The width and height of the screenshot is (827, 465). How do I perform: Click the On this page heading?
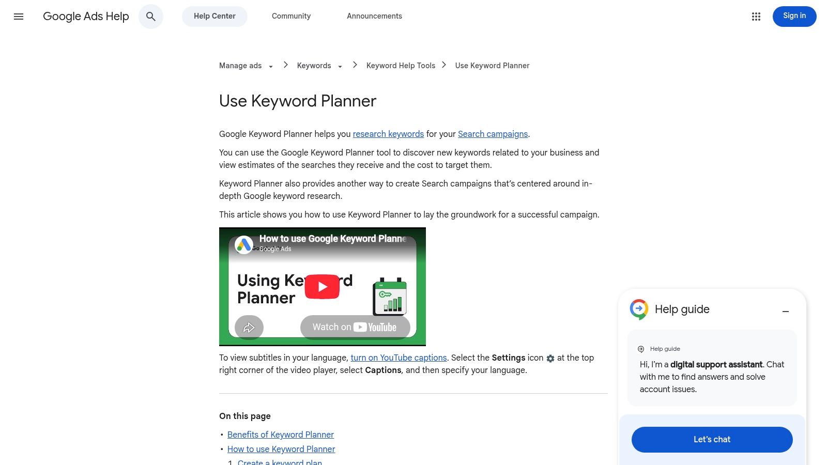245,416
